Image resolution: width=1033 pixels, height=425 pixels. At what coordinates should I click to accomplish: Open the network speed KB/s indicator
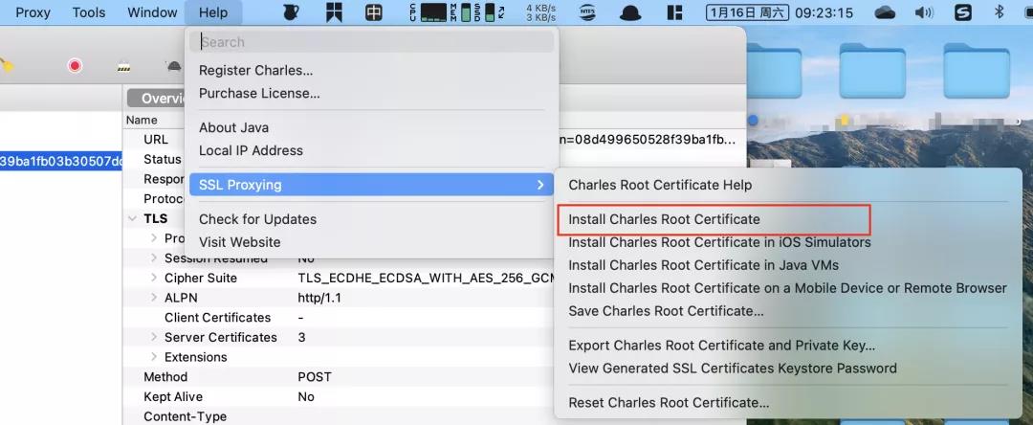[540, 12]
